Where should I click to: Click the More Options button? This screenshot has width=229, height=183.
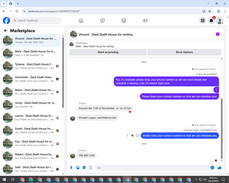pos(184,52)
